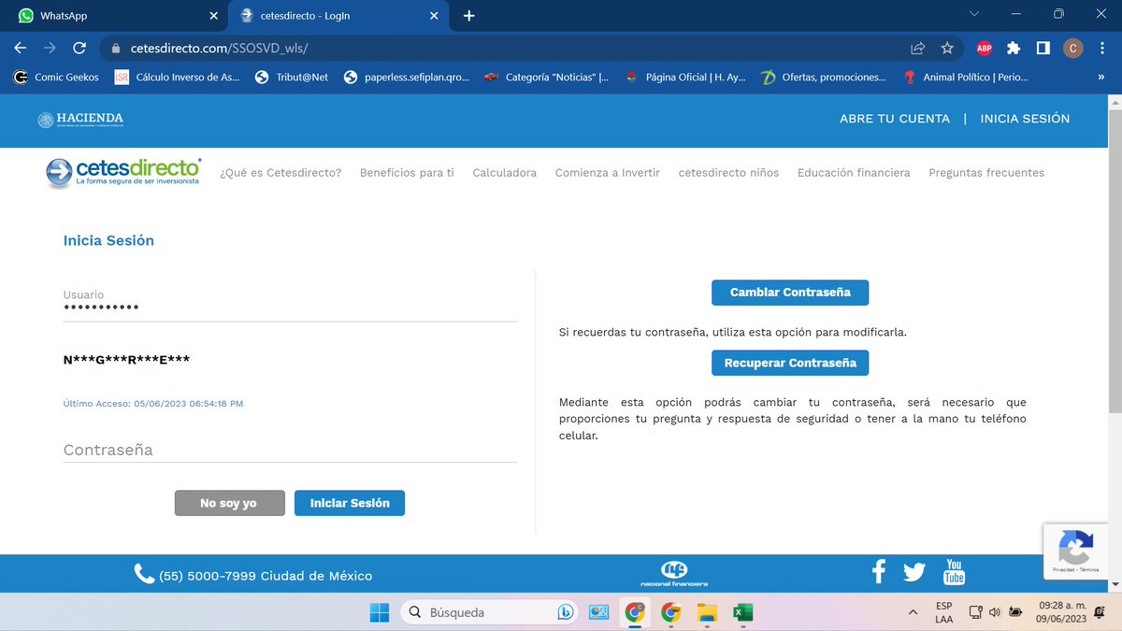Click the No soy yo button
The width and height of the screenshot is (1122, 631).
pyautogui.click(x=228, y=503)
